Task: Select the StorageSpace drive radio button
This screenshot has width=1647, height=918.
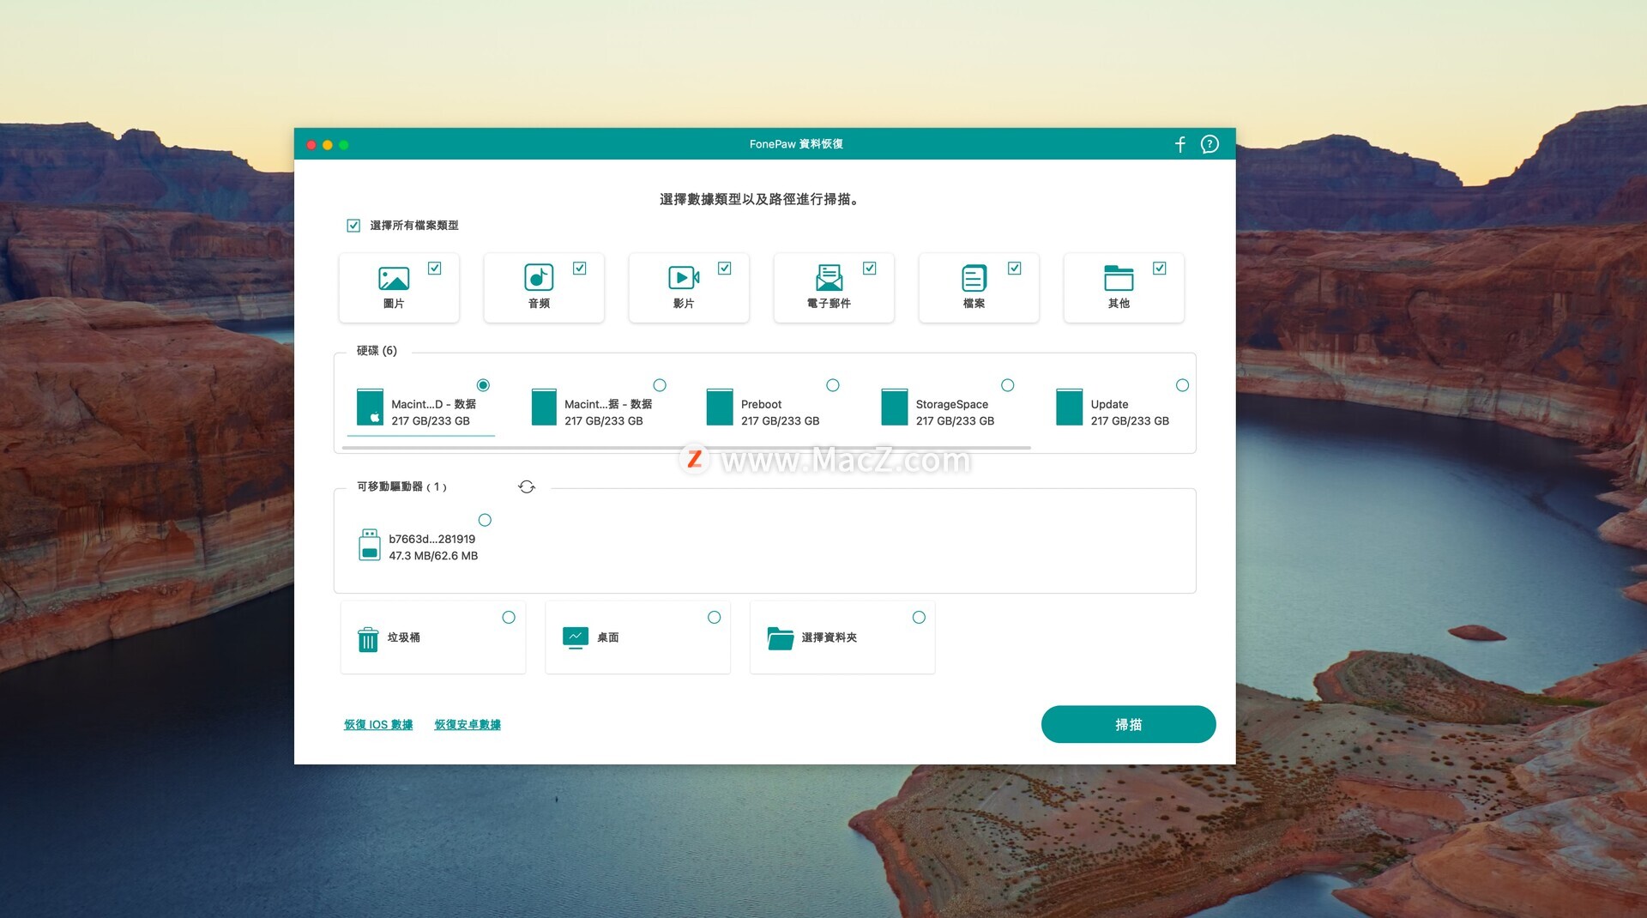Action: [x=1008, y=385]
